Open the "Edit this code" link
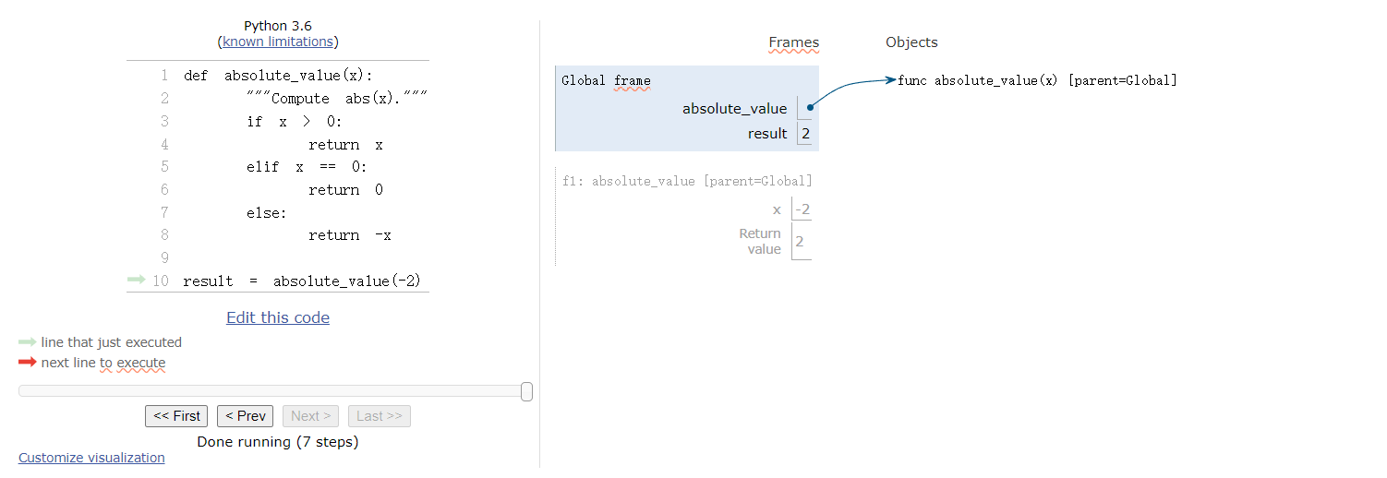Viewport: 1387px width, 478px height. pyautogui.click(x=278, y=317)
